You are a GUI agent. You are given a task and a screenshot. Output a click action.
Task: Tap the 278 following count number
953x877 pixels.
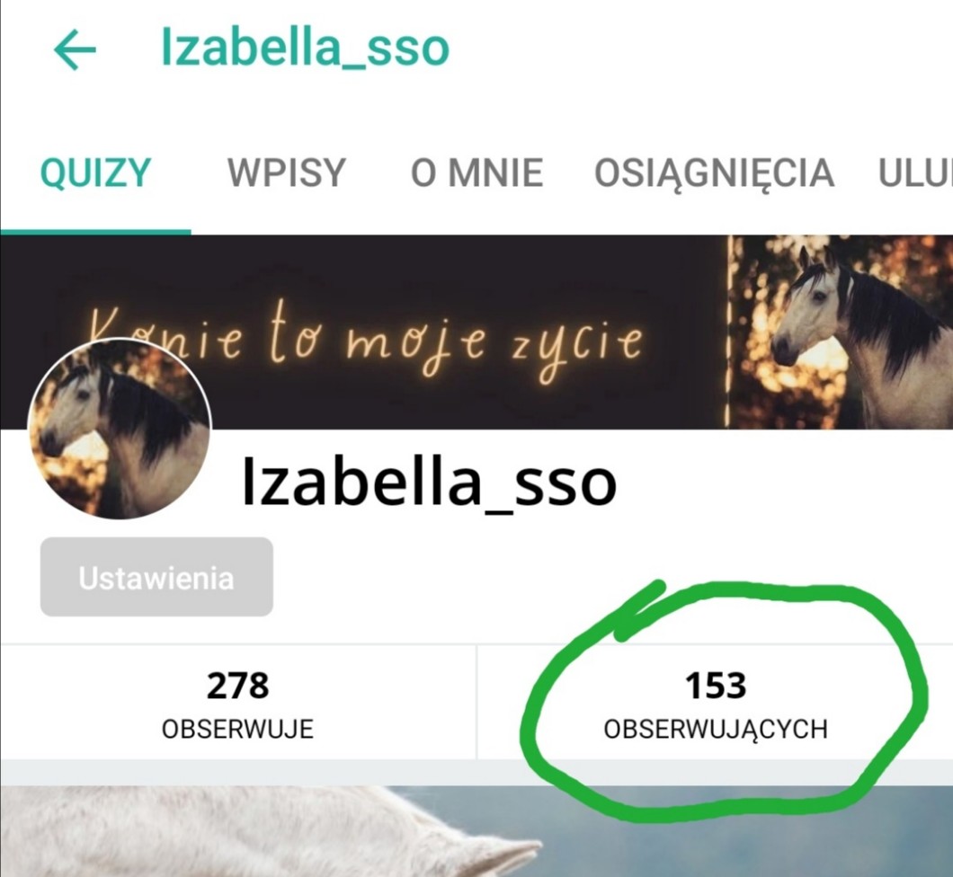(x=237, y=686)
